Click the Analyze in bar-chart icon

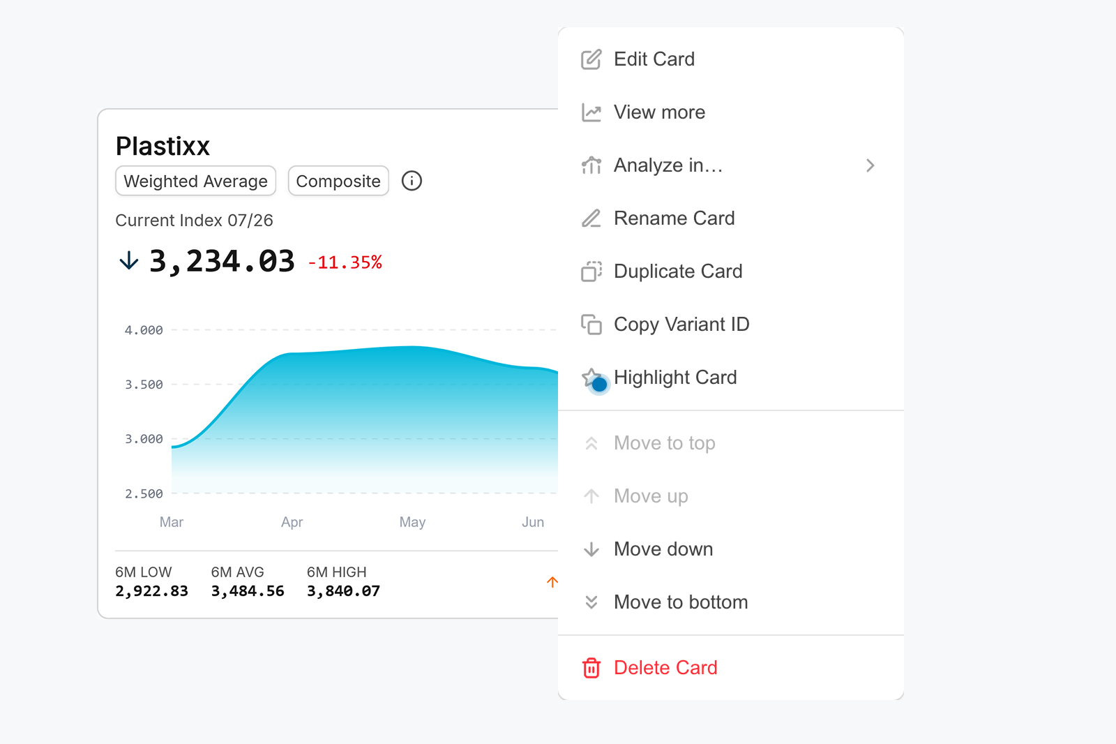591,165
